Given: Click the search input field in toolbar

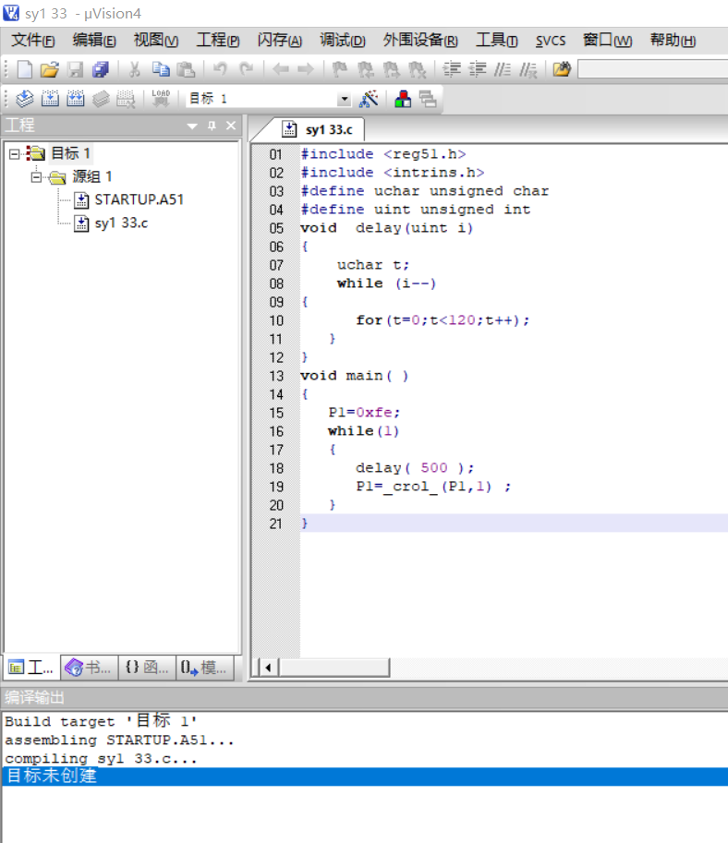Looking at the screenshot, I should click(x=652, y=69).
